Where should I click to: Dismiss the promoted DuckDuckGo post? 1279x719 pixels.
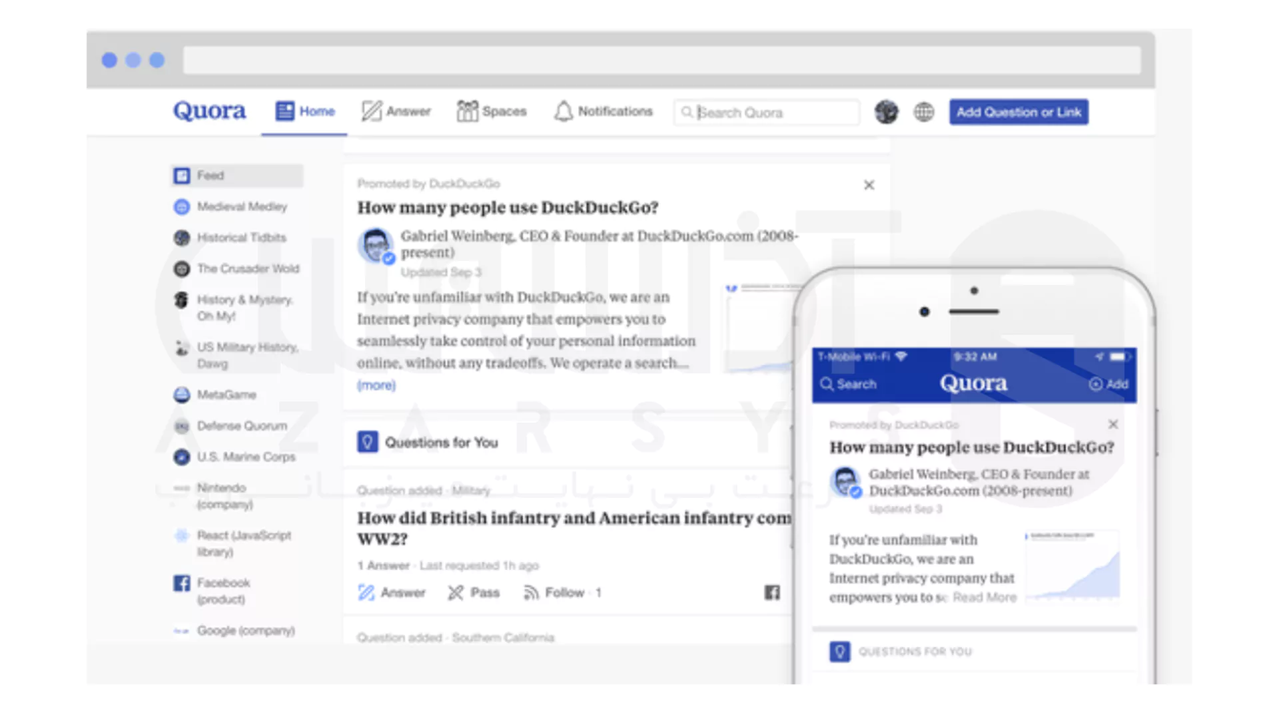point(869,185)
